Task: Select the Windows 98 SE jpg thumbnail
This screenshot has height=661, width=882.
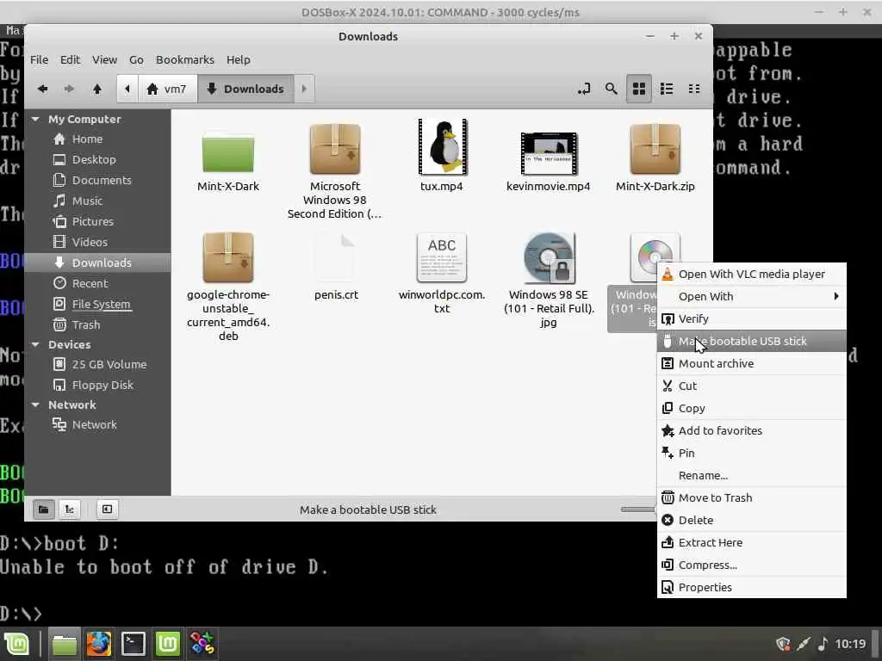Action: click(549, 258)
